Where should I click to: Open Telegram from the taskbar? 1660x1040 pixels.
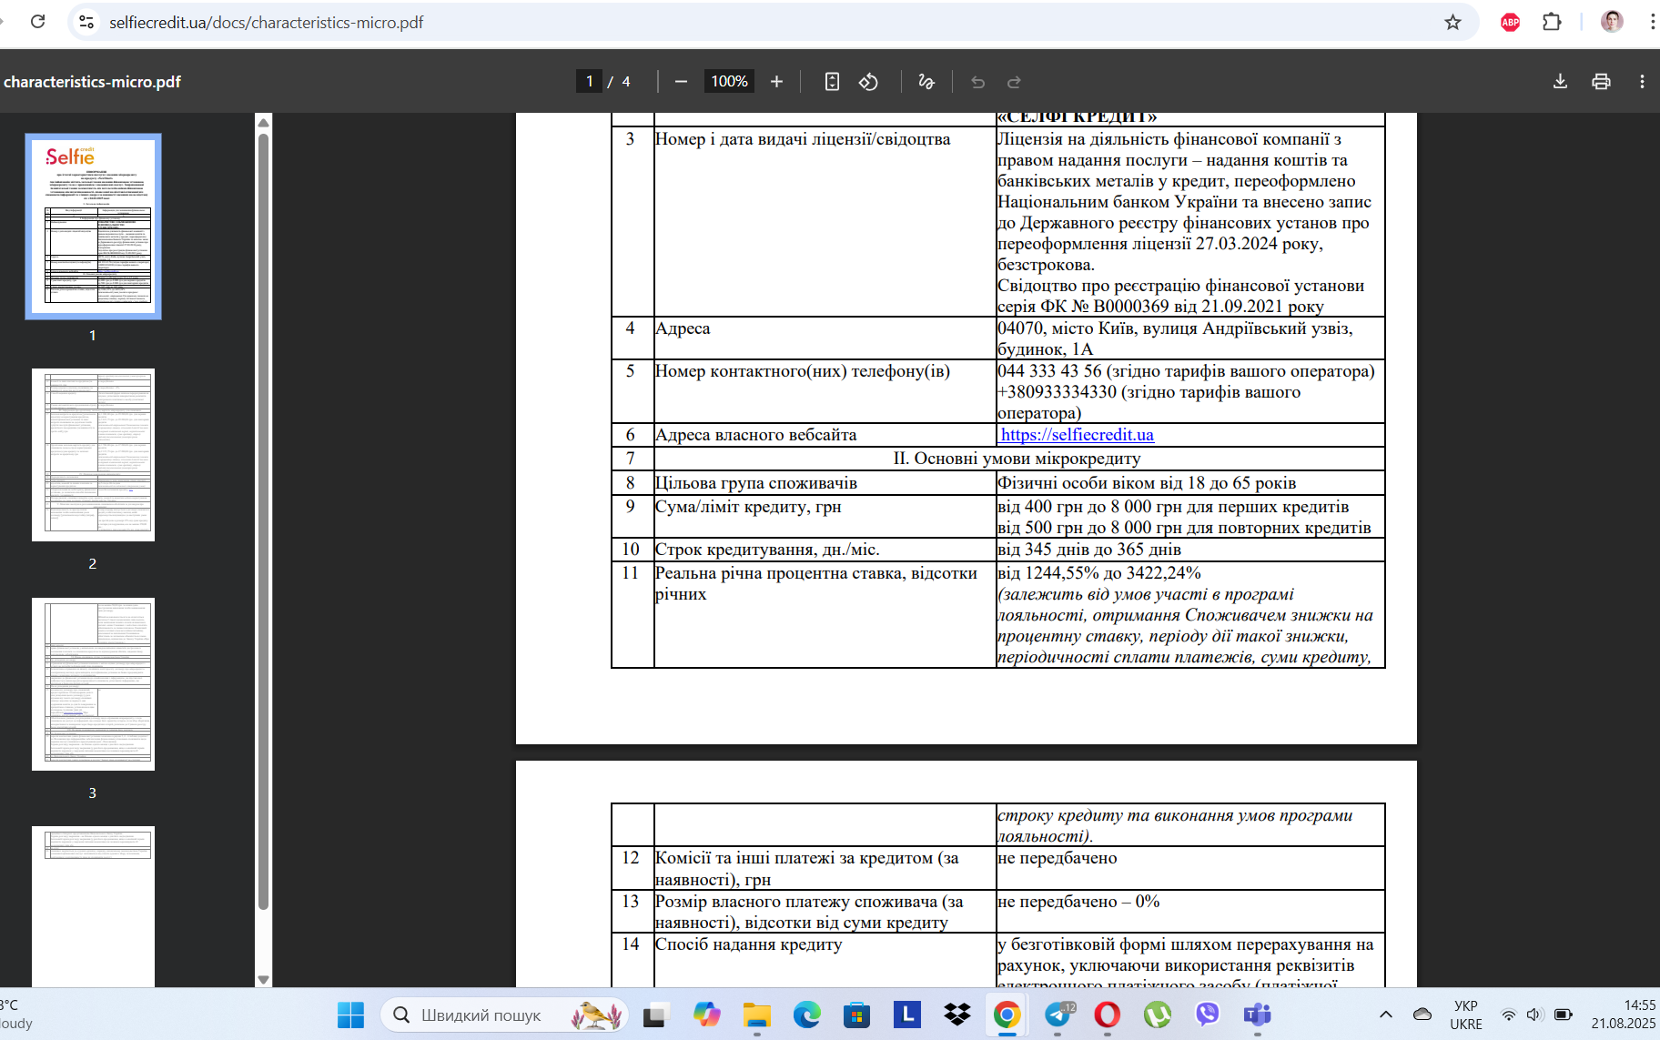[1058, 1015]
